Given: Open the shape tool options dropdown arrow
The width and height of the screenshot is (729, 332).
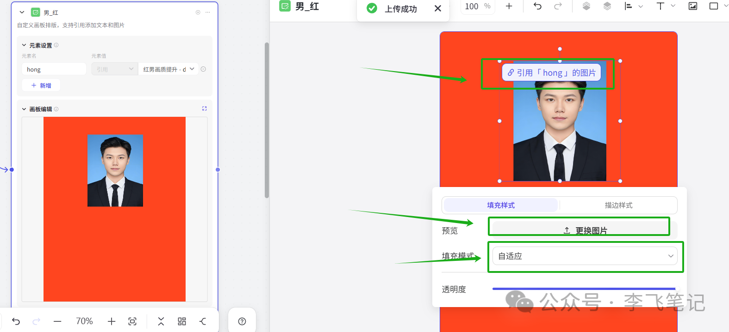Looking at the screenshot, I should (x=726, y=6).
